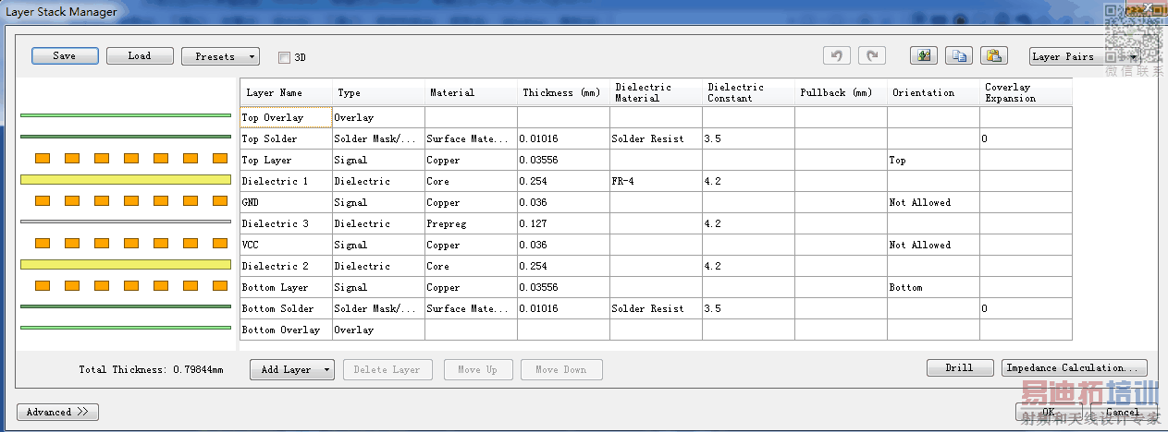The height and width of the screenshot is (432, 1168).
Task: Click the paste from clipboard icon
Action: click(994, 55)
